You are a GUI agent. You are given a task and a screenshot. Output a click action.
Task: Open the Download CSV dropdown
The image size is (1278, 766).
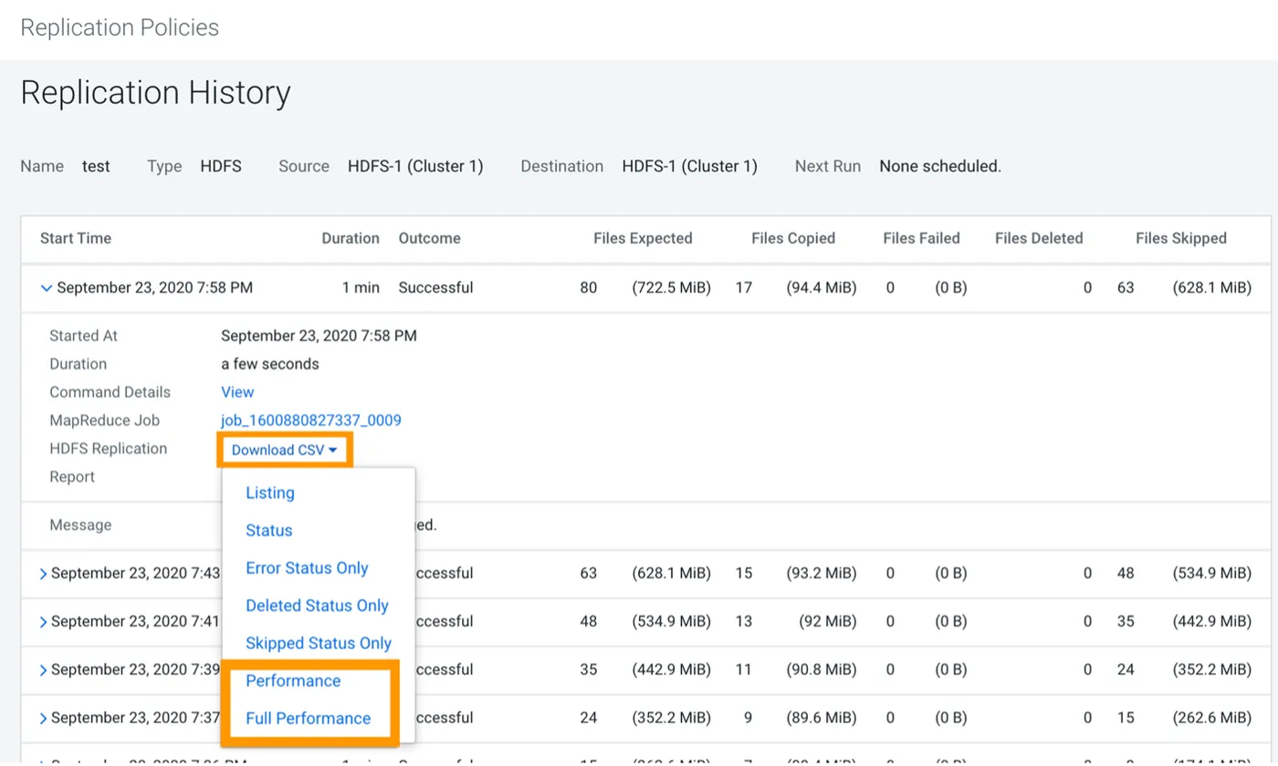point(284,450)
